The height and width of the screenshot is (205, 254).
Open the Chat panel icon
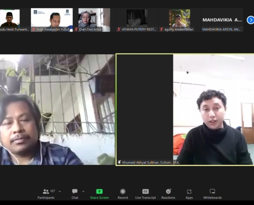pos(75,191)
